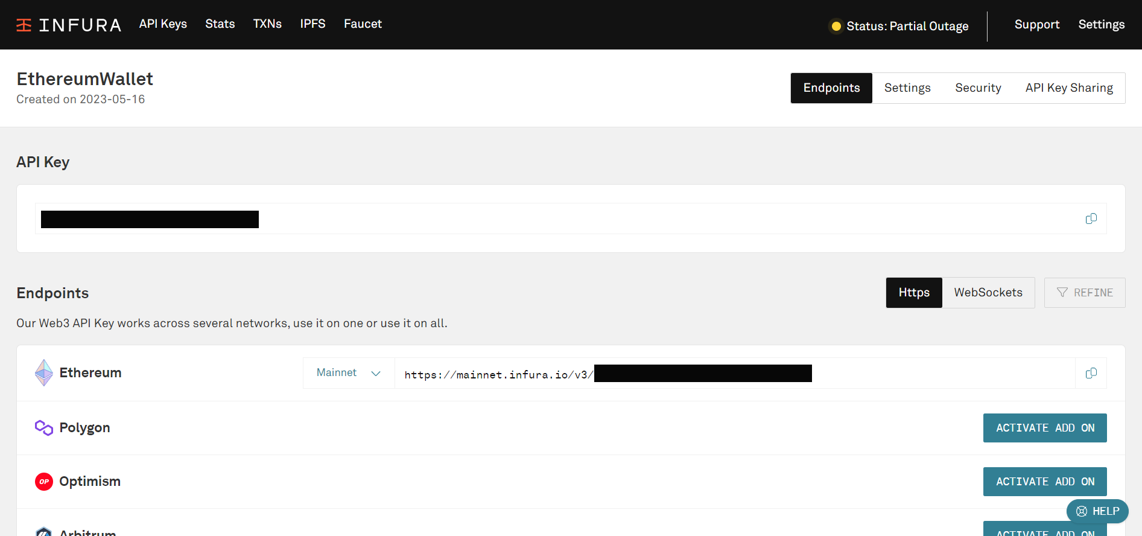Click the Ethereum network icon
Viewport: 1142px width, 536px height.
pyautogui.click(x=44, y=373)
